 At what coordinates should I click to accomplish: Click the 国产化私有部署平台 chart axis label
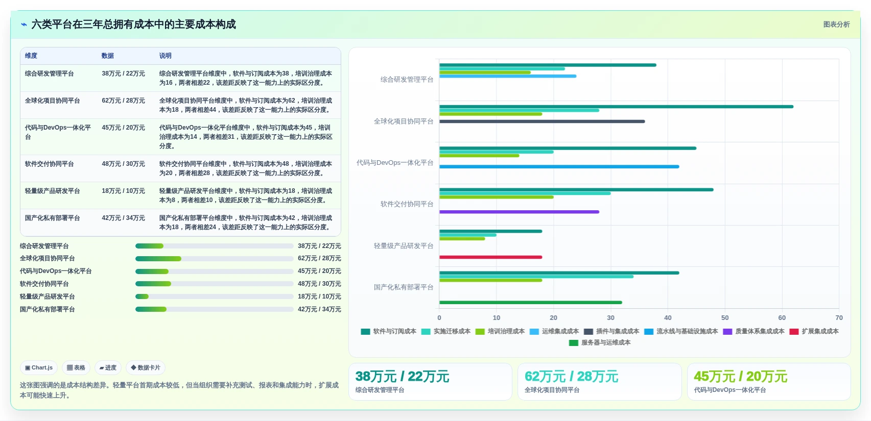[x=404, y=287]
